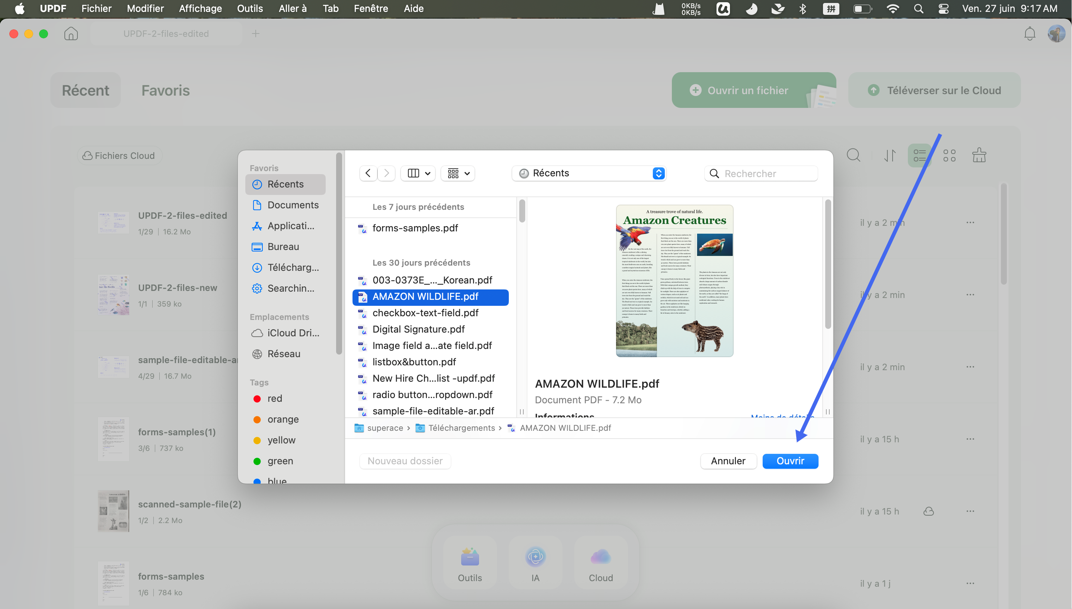
Task: Open the Fichier menu
Action: (x=96, y=8)
